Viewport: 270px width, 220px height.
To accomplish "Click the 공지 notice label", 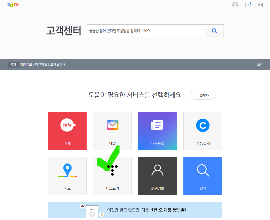I will click(x=13, y=65).
